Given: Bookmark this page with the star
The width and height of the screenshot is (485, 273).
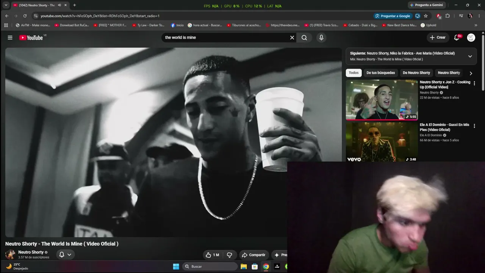Looking at the screenshot, I should click(426, 16).
